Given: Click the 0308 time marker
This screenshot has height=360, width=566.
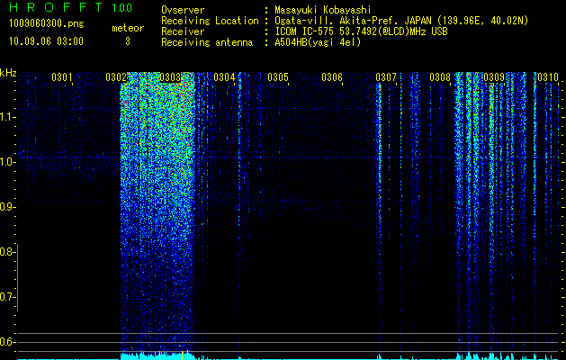Looking at the screenshot, I should 440,76.
